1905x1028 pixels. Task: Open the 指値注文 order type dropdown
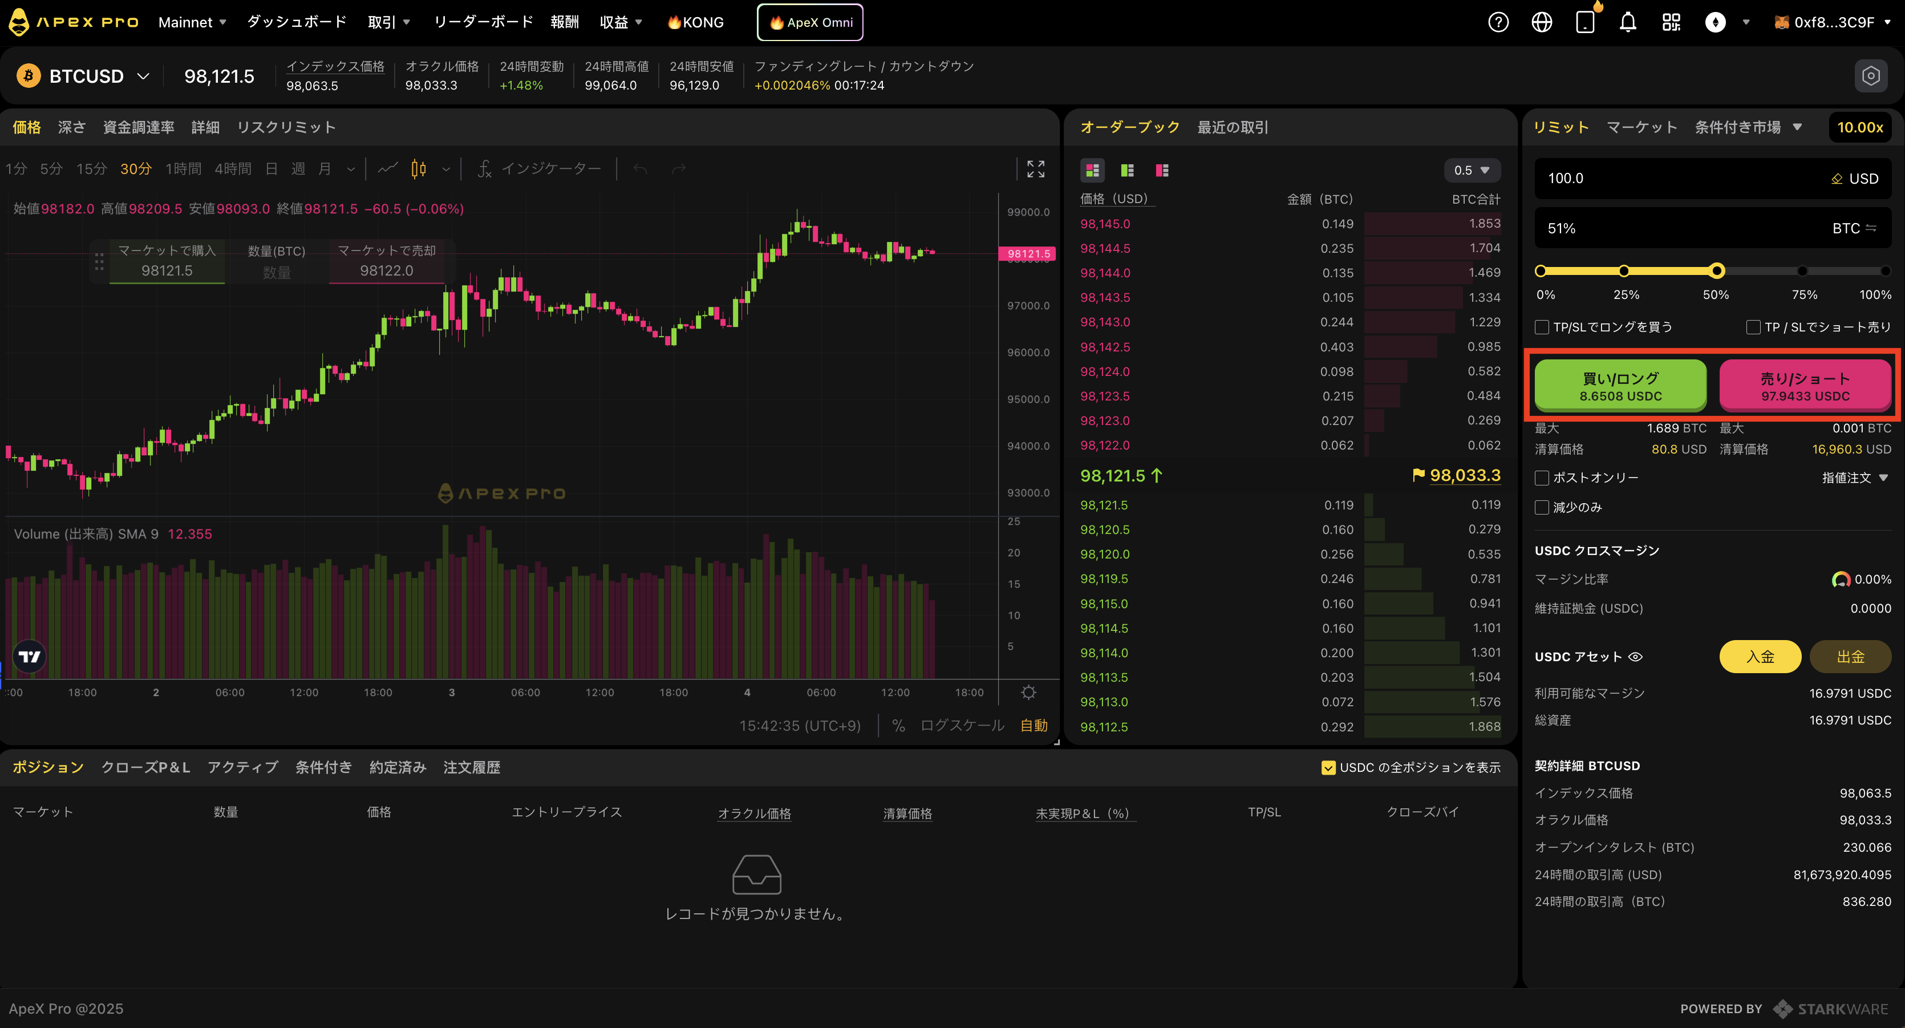click(x=1854, y=477)
